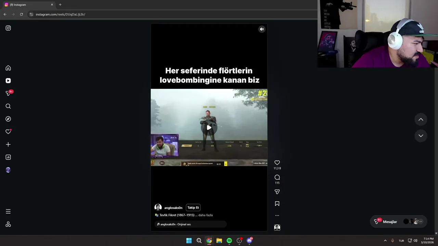
Task: Share the reel via paper plane icon
Action: pyautogui.click(x=277, y=192)
